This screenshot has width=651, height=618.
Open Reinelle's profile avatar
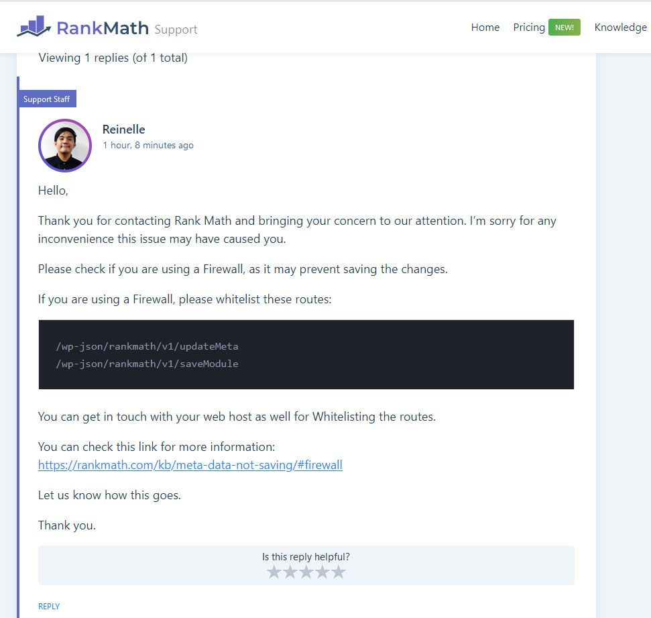(65, 146)
